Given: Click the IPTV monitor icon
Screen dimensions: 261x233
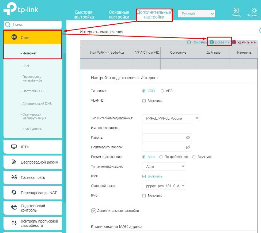Looking at the screenshot, I should point(14,147).
